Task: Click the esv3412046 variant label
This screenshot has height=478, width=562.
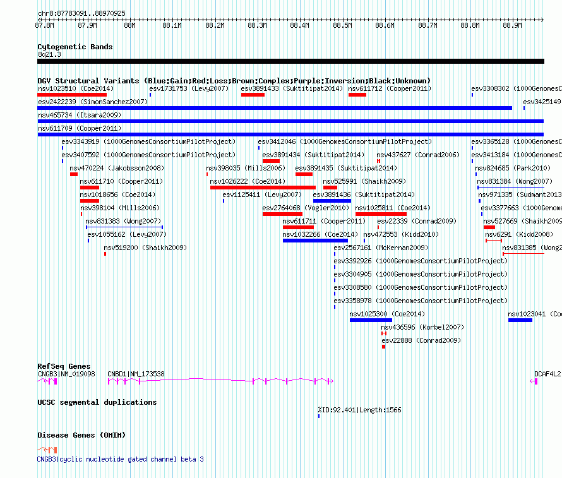Action: [x=345, y=141]
